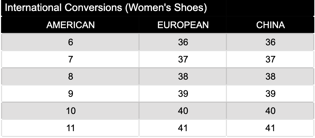Viewport: 315px width, 138px height.
Task: Click the International Conversions title header
Action: [106, 8]
